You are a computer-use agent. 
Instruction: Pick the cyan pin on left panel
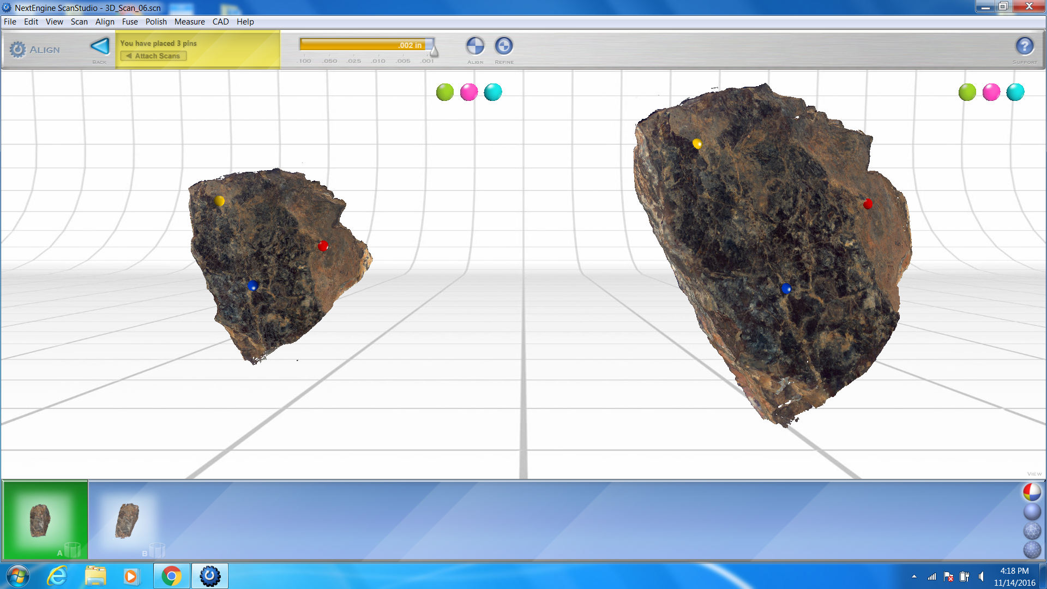coord(492,92)
